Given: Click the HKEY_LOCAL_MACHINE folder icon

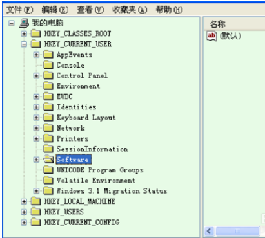Looking at the screenshot, I should (x=35, y=201).
